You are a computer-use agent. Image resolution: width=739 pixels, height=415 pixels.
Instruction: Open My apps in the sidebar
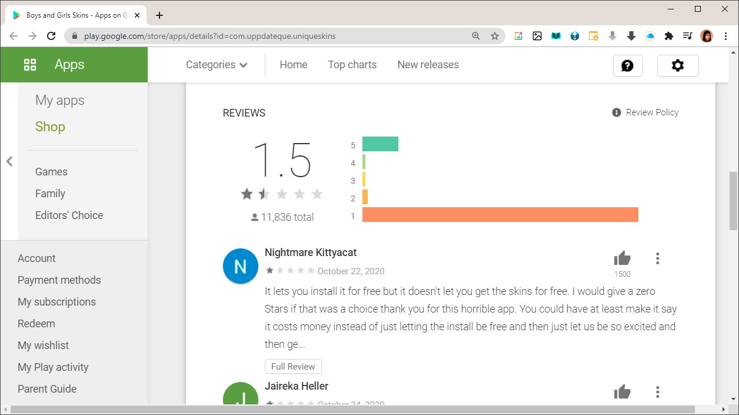[x=60, y=100]
